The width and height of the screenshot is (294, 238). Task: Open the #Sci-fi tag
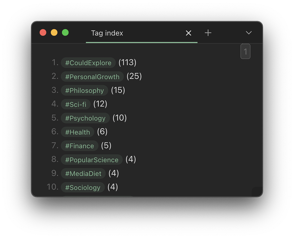(76, 104)
